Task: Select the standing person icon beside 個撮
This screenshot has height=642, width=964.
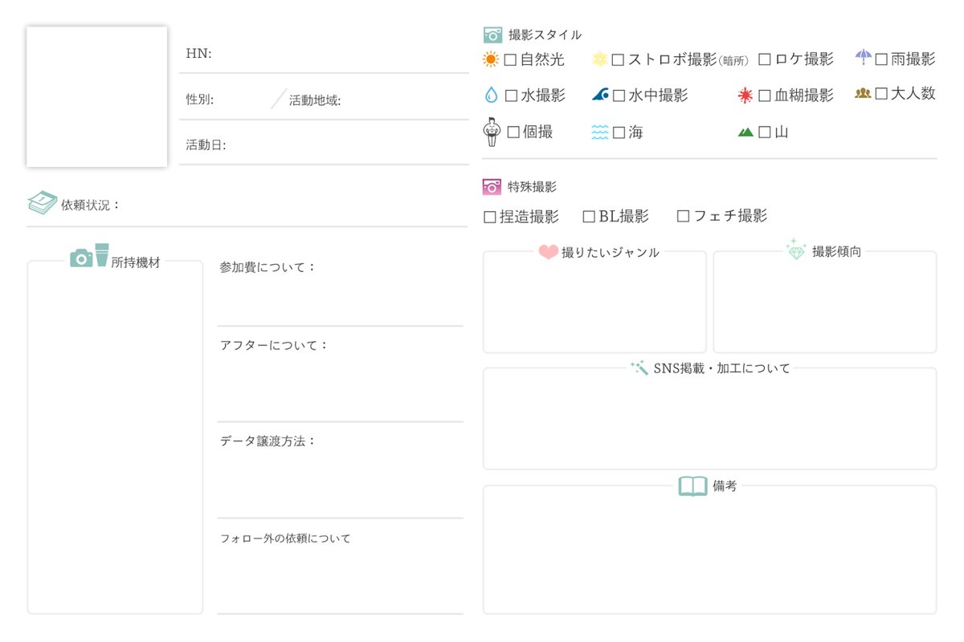Action: pyautogui.click(x=492, y=132)
